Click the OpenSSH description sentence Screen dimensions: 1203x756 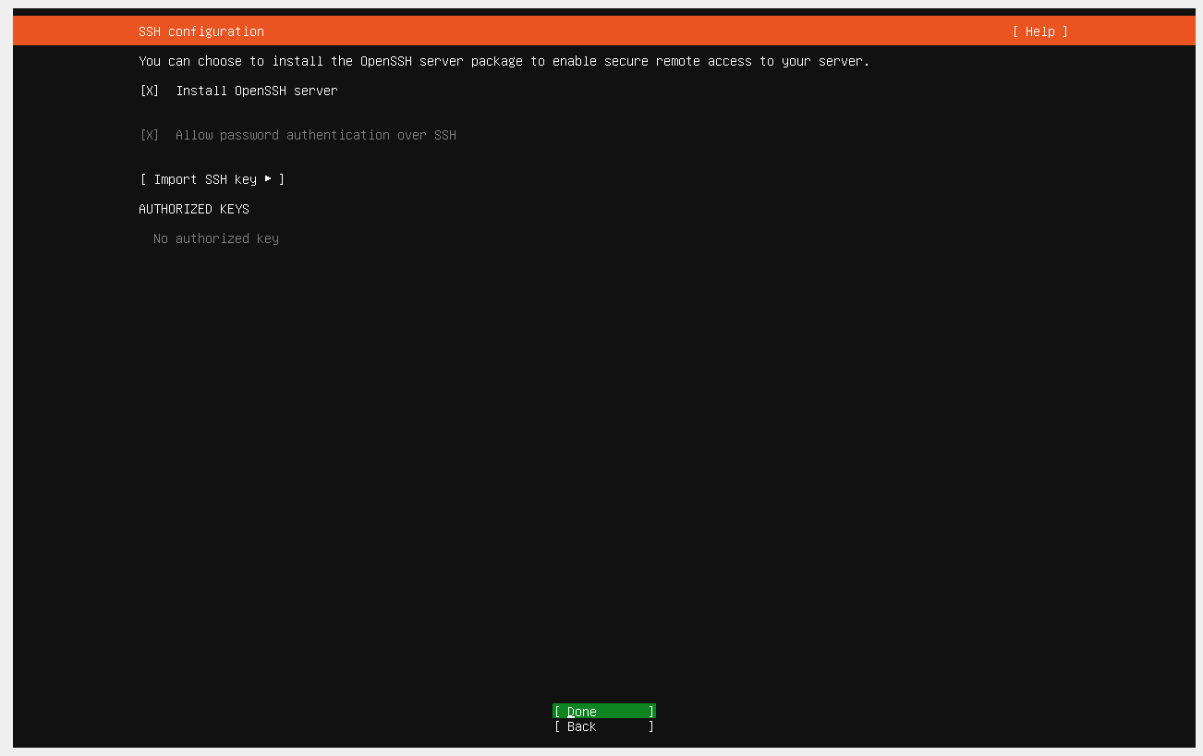pyautogui.click(x=504, y=61)
